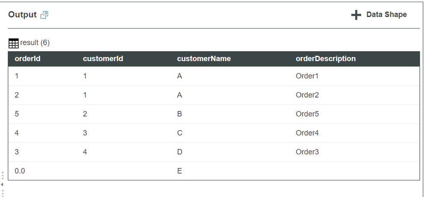Sort by the customerId column header
427x197 pixels.
pos(103,58)
